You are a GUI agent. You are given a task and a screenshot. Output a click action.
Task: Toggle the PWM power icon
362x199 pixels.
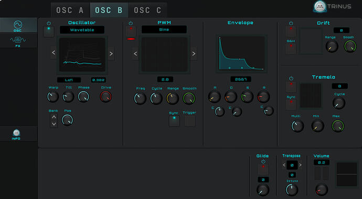131,23
